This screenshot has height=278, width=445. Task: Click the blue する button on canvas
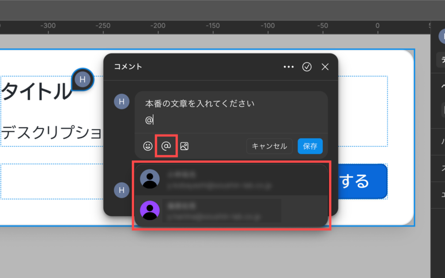tap(358, 181)
